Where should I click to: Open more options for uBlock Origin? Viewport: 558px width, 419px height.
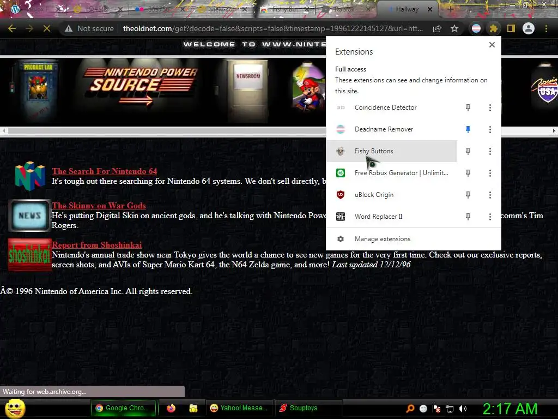(490, 195)
